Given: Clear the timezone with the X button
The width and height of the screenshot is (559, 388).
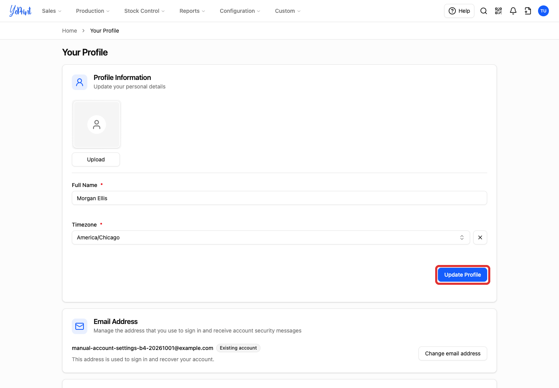Looking at the screenshot, I should [x=480, y=237].
